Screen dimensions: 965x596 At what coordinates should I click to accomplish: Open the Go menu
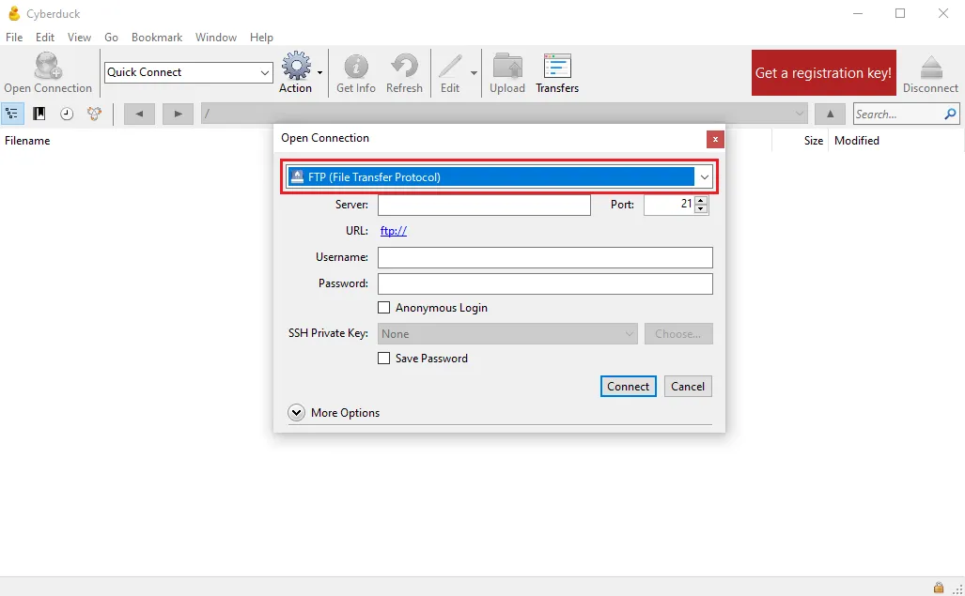point(112,37)
